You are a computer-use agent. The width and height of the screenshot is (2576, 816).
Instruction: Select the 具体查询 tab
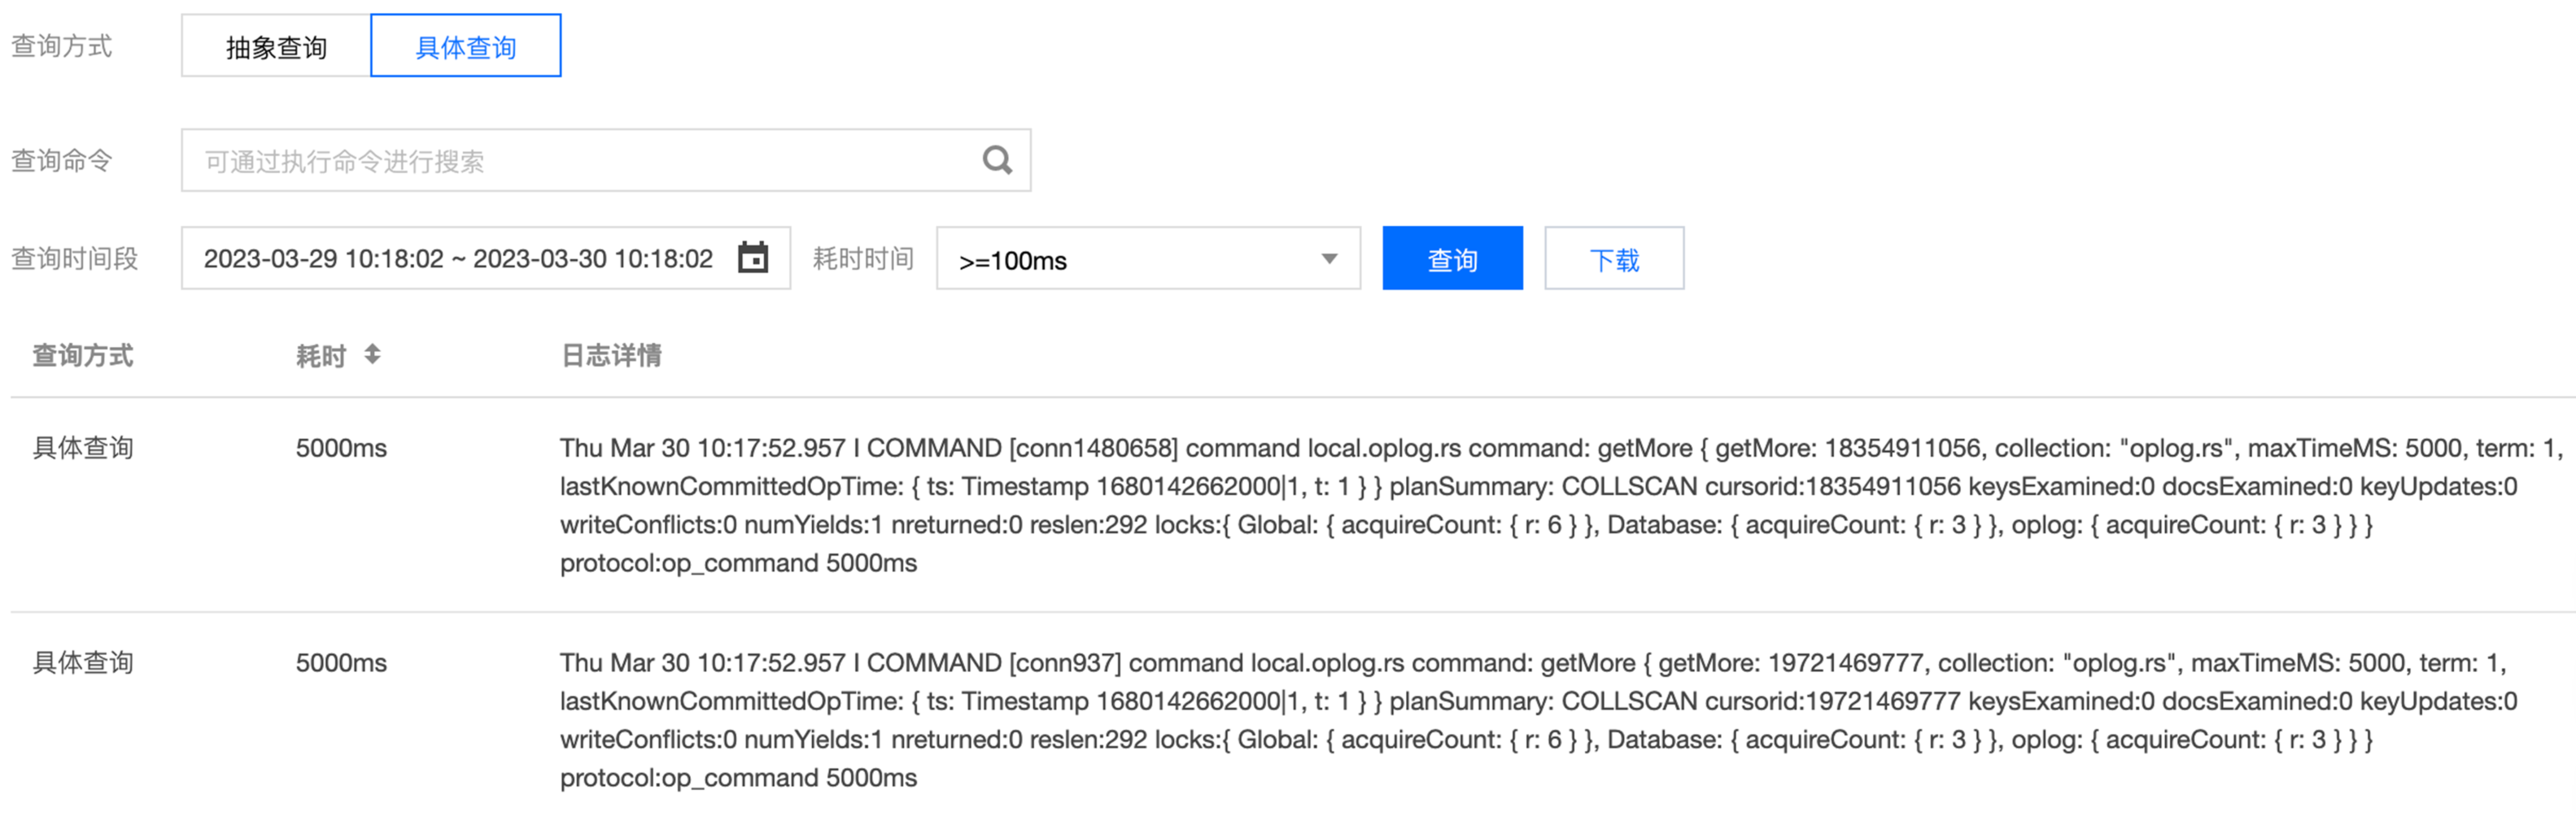[x=466, y=46]
